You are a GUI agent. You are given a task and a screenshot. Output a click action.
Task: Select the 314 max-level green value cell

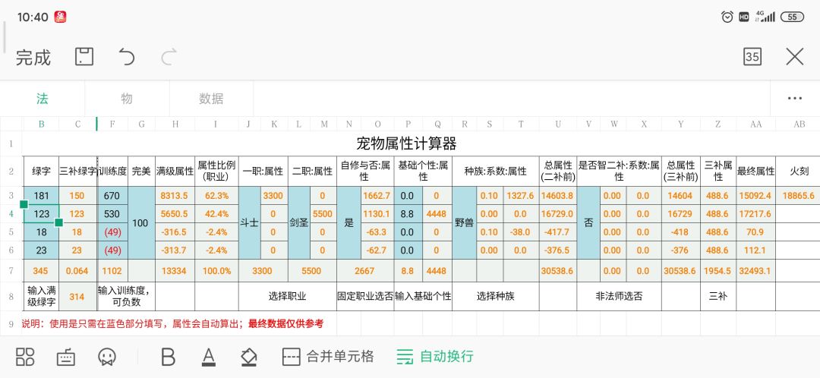point(77,297)
